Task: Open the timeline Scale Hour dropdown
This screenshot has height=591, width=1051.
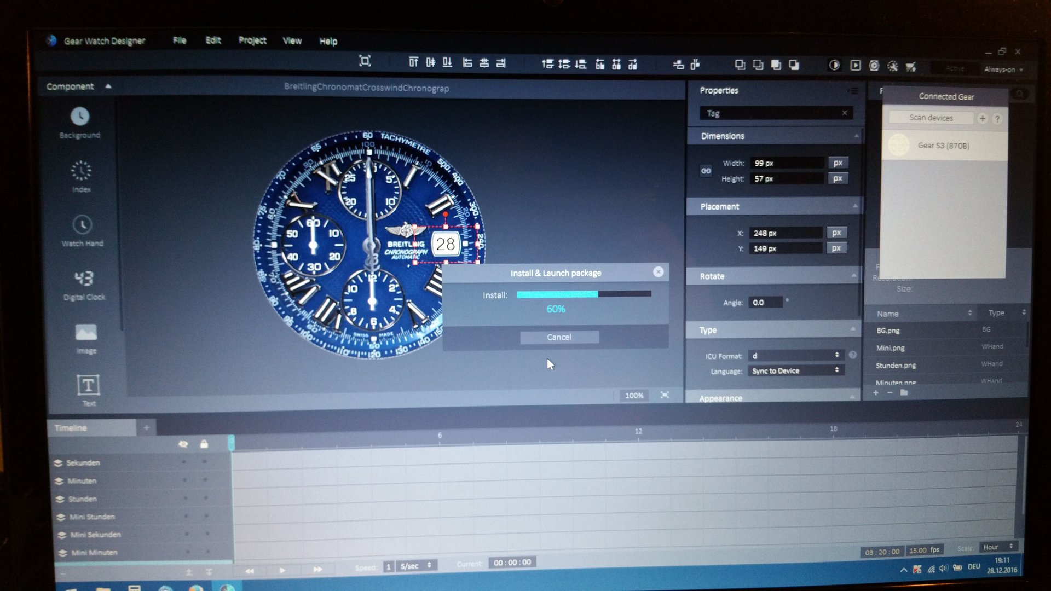Action: 998,547
